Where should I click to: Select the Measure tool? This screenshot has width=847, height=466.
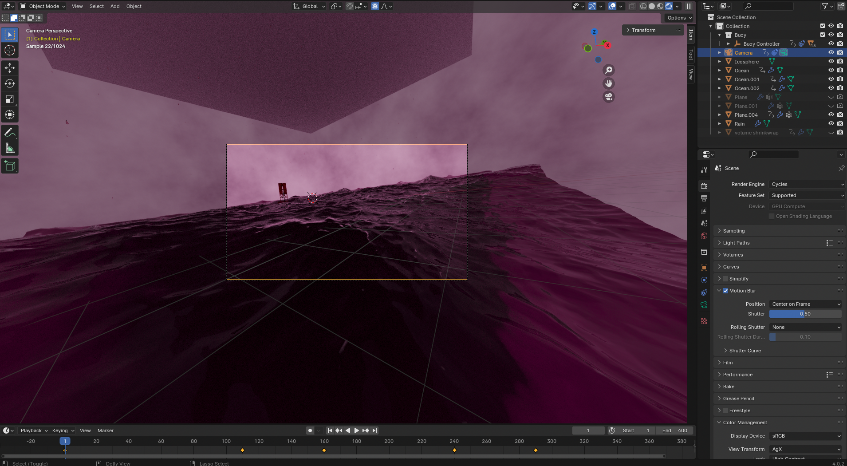[x=10, y=148]
